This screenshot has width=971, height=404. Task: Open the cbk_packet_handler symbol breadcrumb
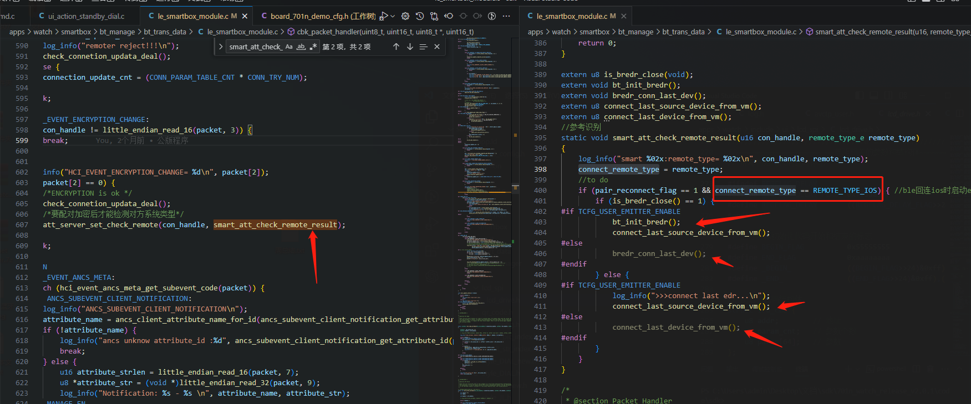coord(380,32)
